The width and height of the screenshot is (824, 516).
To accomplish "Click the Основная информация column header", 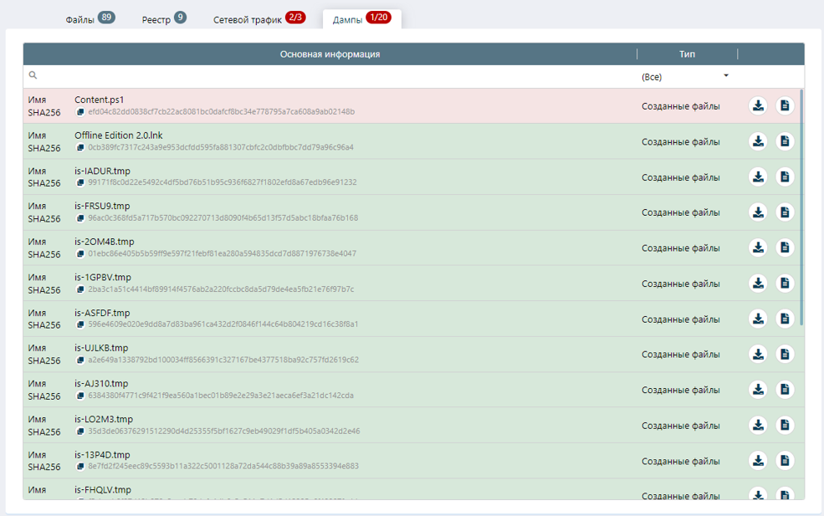I will point(330,54).
